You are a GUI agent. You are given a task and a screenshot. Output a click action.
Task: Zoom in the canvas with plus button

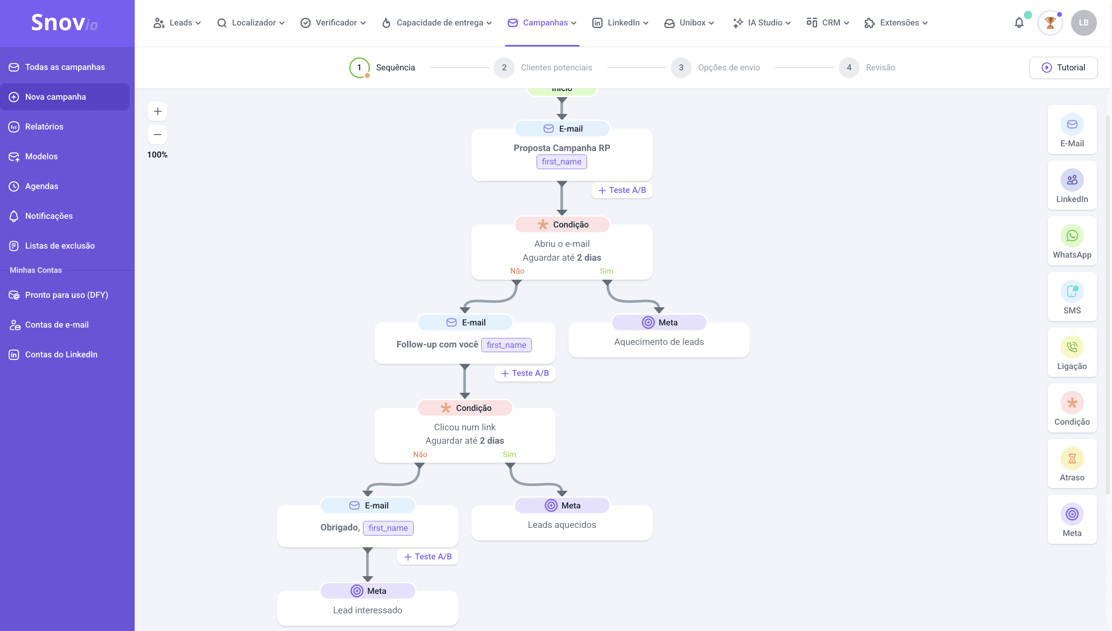tap(157, 111)
